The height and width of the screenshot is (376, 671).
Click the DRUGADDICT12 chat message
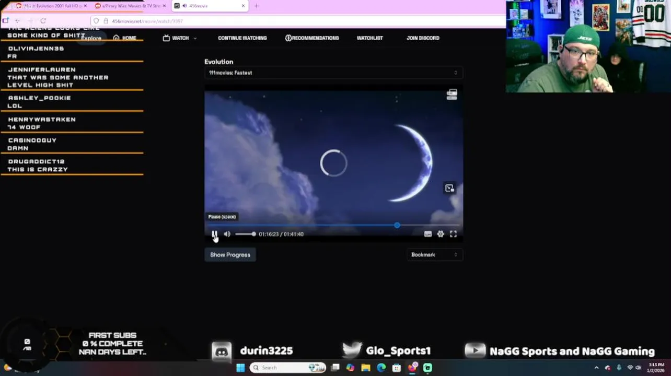72,165
